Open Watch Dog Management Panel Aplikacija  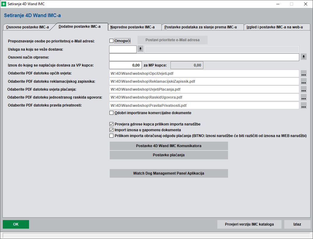169,173
